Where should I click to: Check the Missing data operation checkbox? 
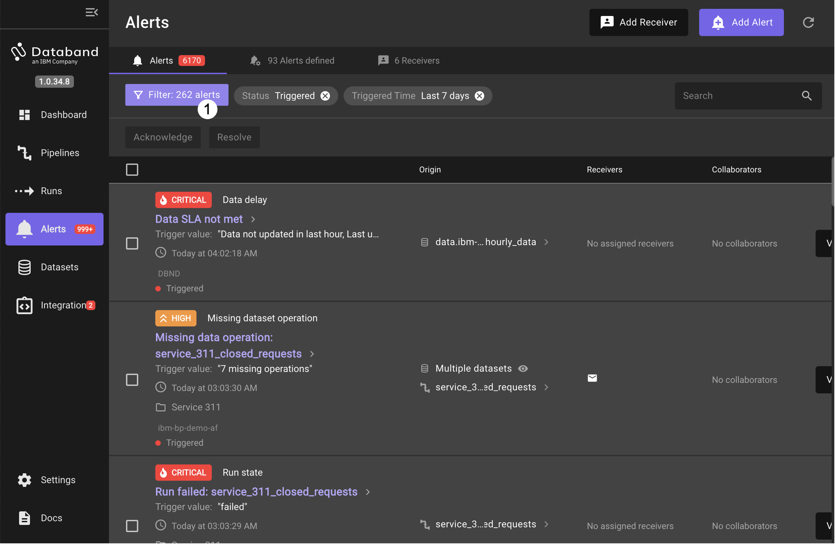(132, 379)
